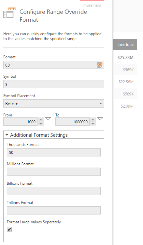Increase the From value with up arrow
The width and height of the screenshot is (143, 245).
[x=41, y=120]
